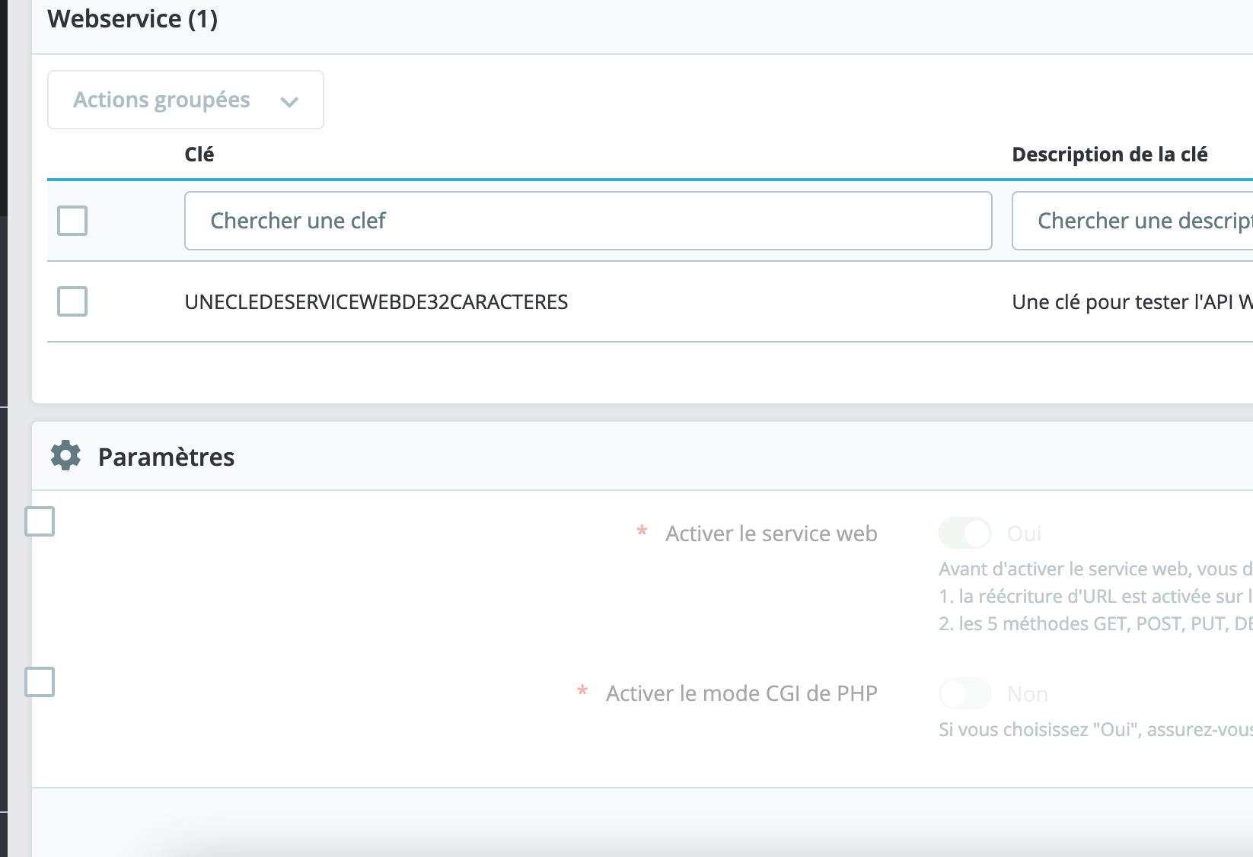The image size is (1253, 857).
Task: Click the Chercher une description search field
Action: coord(1134,221)
